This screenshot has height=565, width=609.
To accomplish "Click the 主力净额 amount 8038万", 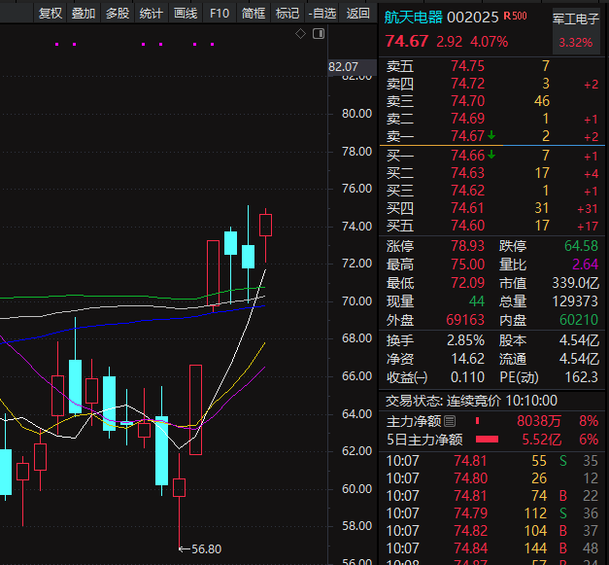I will tap(539, 421).
